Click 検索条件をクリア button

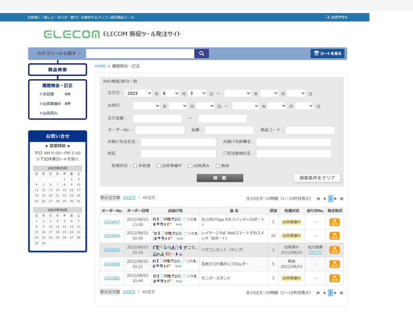pyautogui.click(x=317, y=178)
